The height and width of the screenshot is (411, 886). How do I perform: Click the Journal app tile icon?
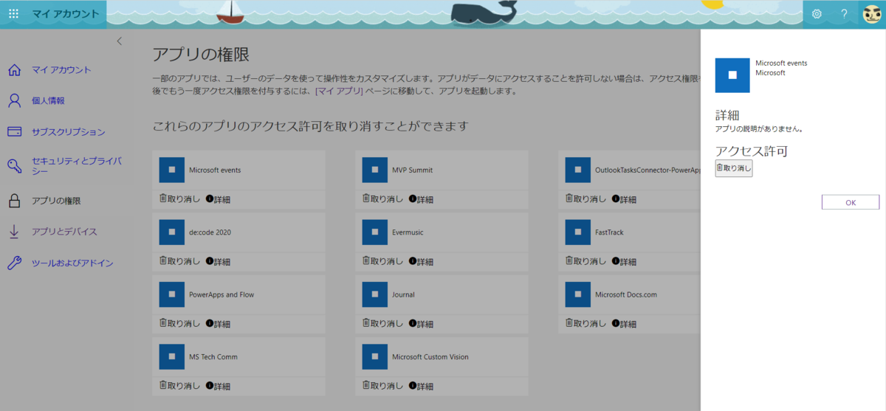[374, 294]
